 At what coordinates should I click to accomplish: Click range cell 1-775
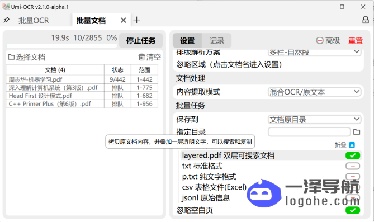(x=144, y=88)
